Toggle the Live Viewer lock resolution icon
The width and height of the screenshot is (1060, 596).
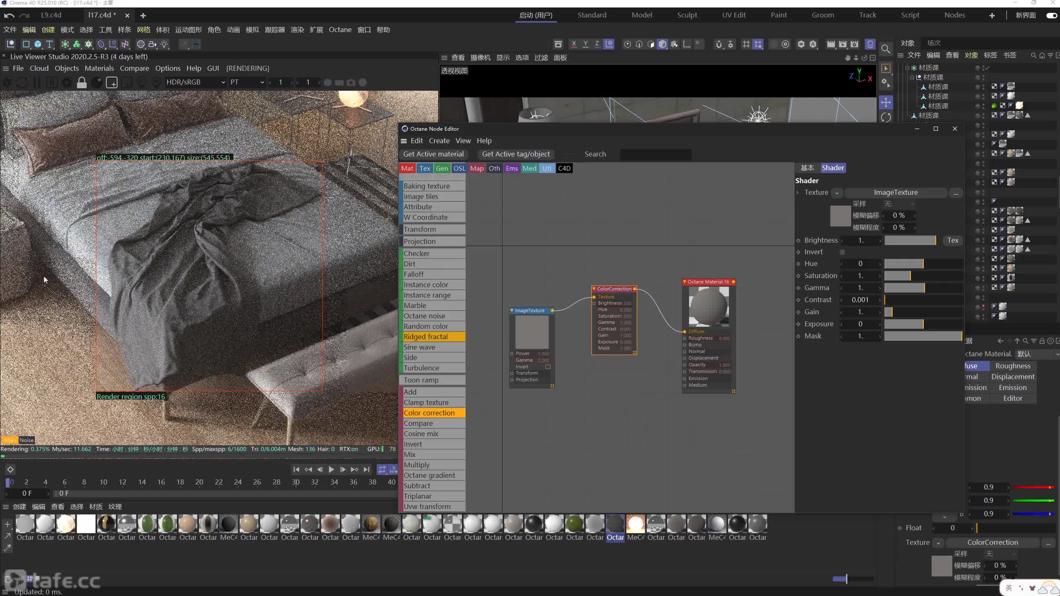click(82, 82)
